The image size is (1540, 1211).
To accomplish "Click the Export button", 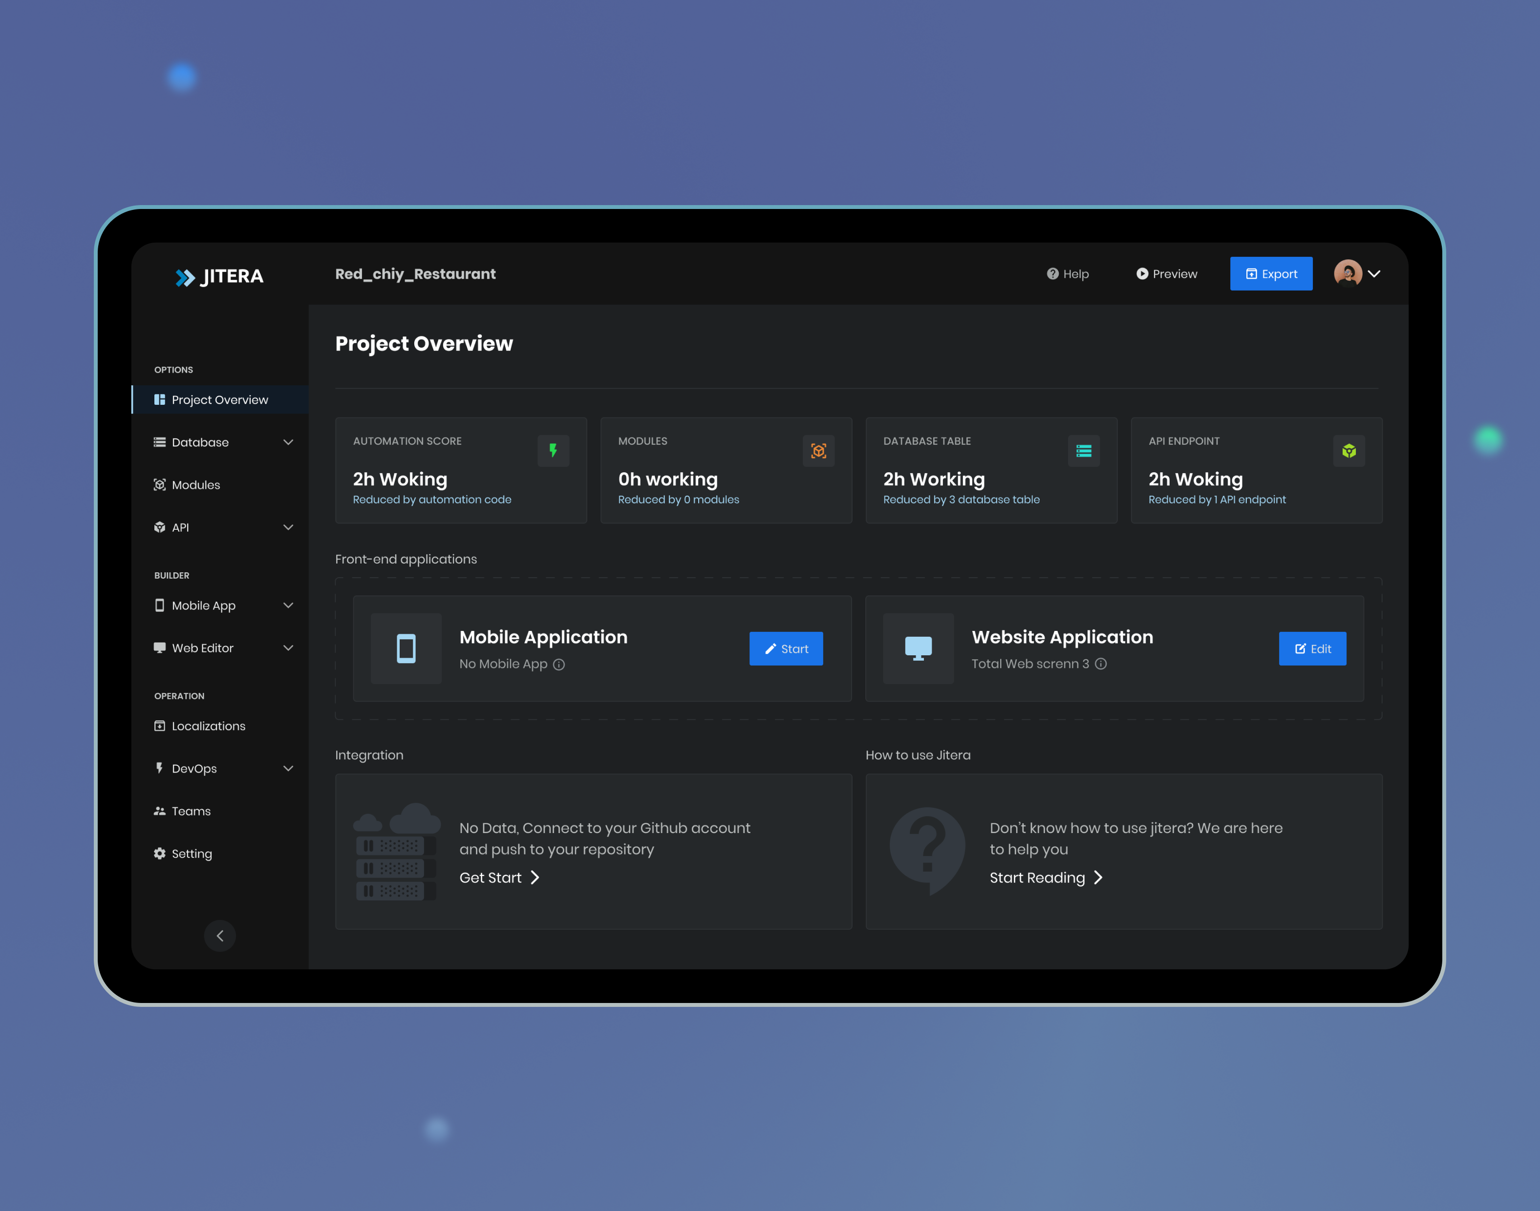I will tap(1271, 273).
